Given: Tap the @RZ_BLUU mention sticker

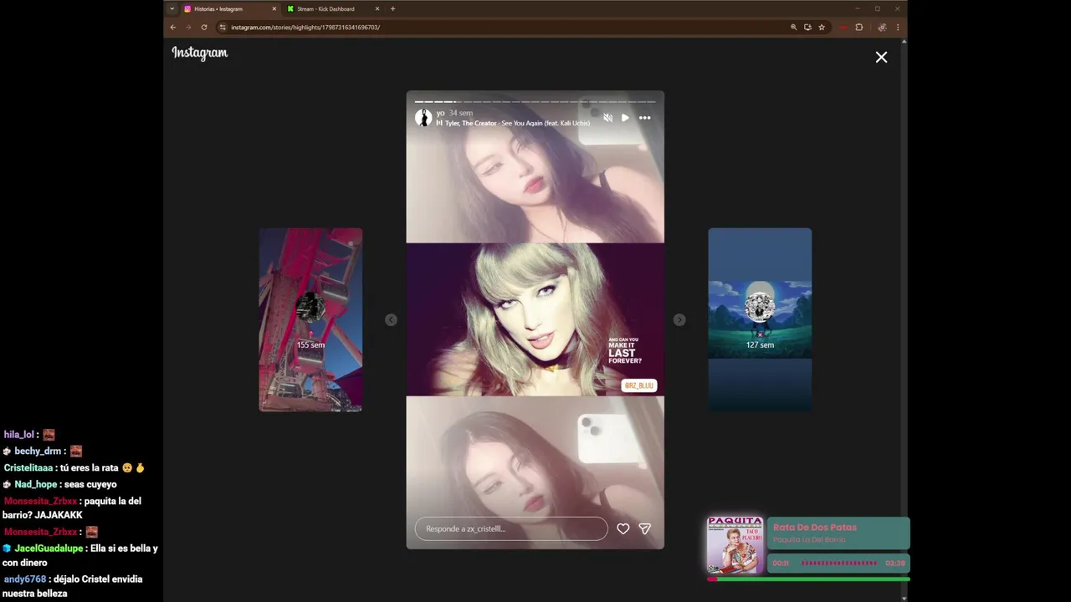Looking at the screenshot, I should [x=639, y=385].
